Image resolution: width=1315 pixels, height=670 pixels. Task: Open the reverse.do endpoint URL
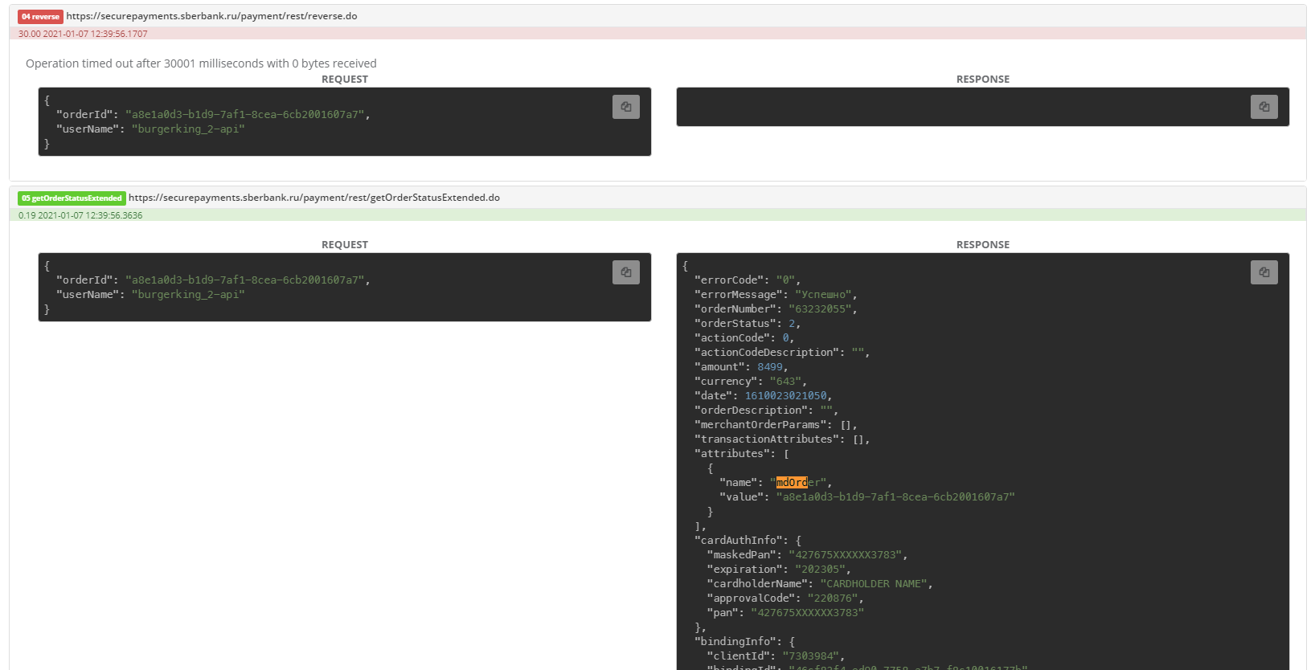(x=211, y=16)
